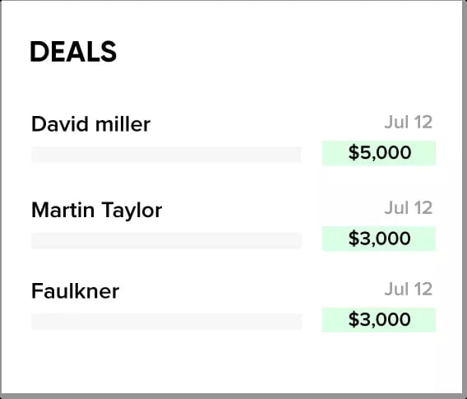Click the word 'Taylor' in the second deal
467x399 pixels.
coord(132,211)
